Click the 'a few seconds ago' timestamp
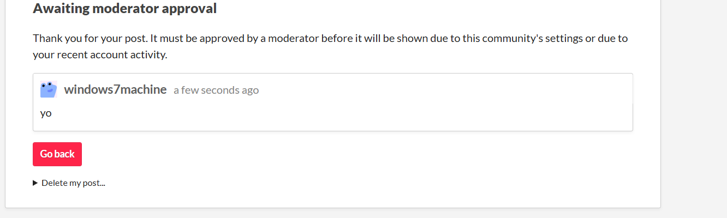The height and width of the screenshot is (218, 727). [x=216, y=90]
